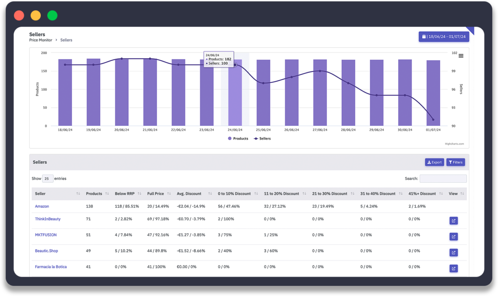The image size is (498, 296).
Task: Click the 32 / 27.12% discount cell
Action: 275,206
